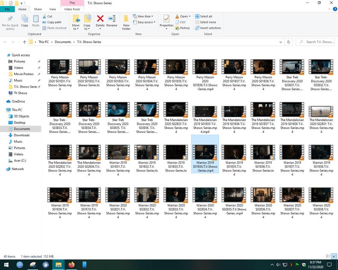Click the Rename icon
Screen dimensions: 338x270
pos(112,18)
